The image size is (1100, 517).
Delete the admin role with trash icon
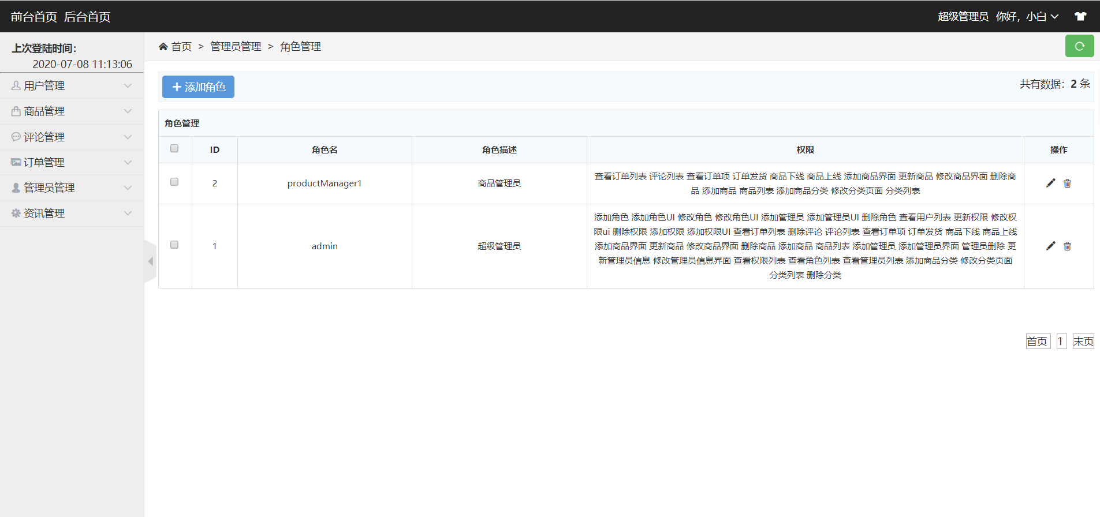1067,246
